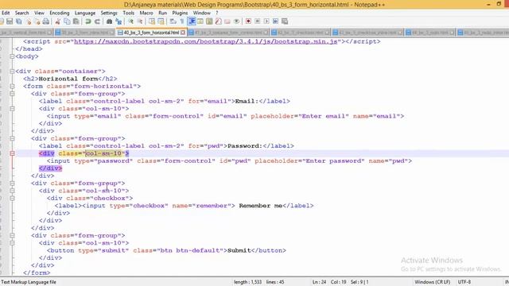This screenshot has width=509, height=286.
Task: Collapse fold marker beside Email col-sm-10 div
Action: click(12, 109)
